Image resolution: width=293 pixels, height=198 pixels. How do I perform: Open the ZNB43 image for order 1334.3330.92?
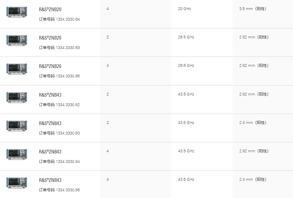[x=17, y=97]
